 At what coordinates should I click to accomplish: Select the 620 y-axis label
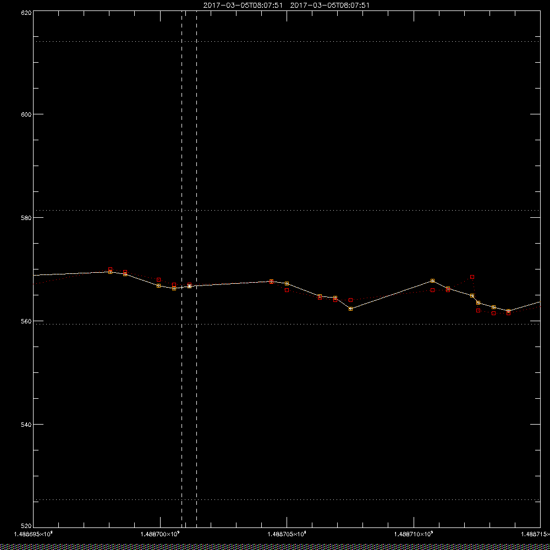pyautogui.click(x=26, y=13)
